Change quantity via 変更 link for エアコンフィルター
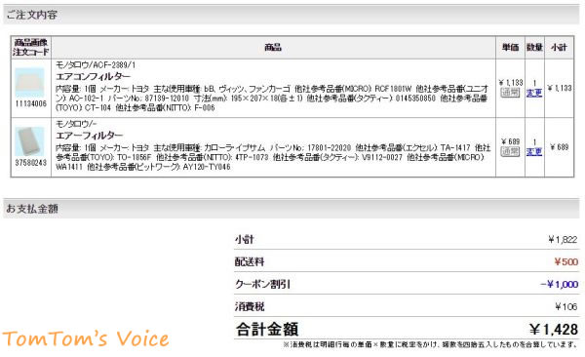 coord(534,93)
